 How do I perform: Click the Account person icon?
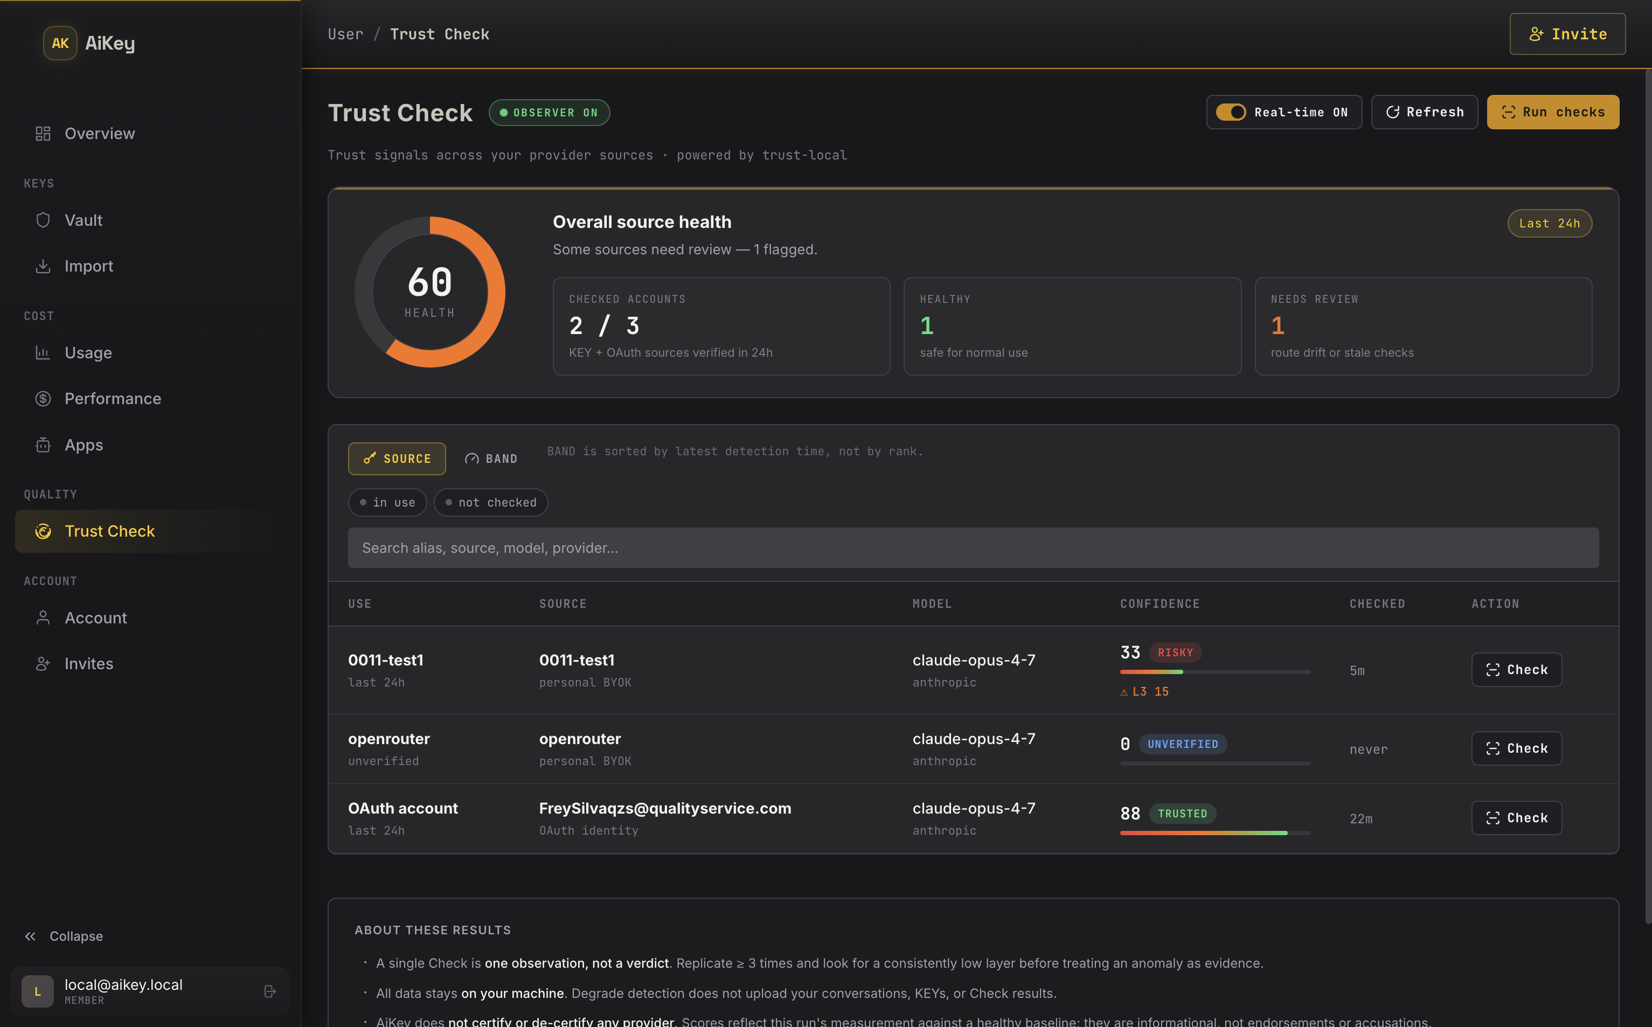43,617
